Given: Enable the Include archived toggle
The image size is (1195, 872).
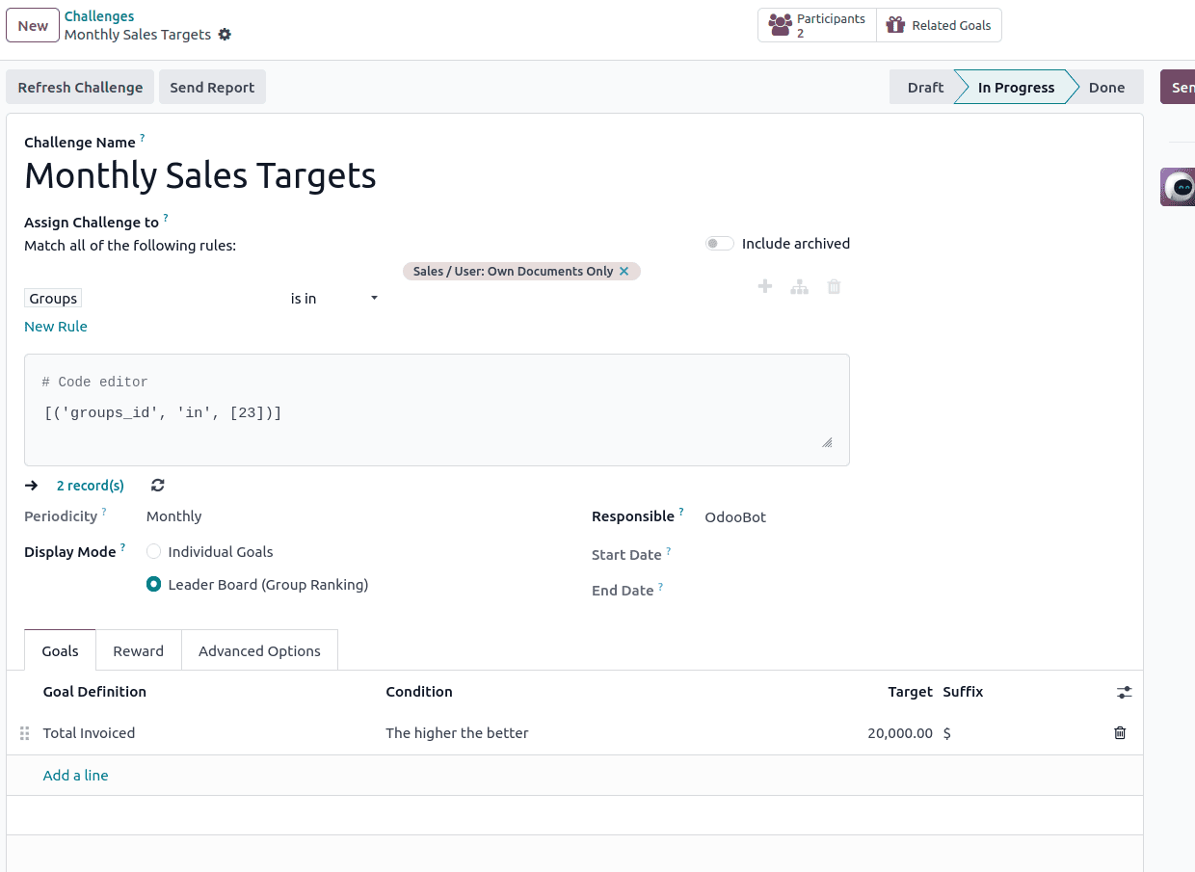Looking at the screenshot, I should (719, 243).
